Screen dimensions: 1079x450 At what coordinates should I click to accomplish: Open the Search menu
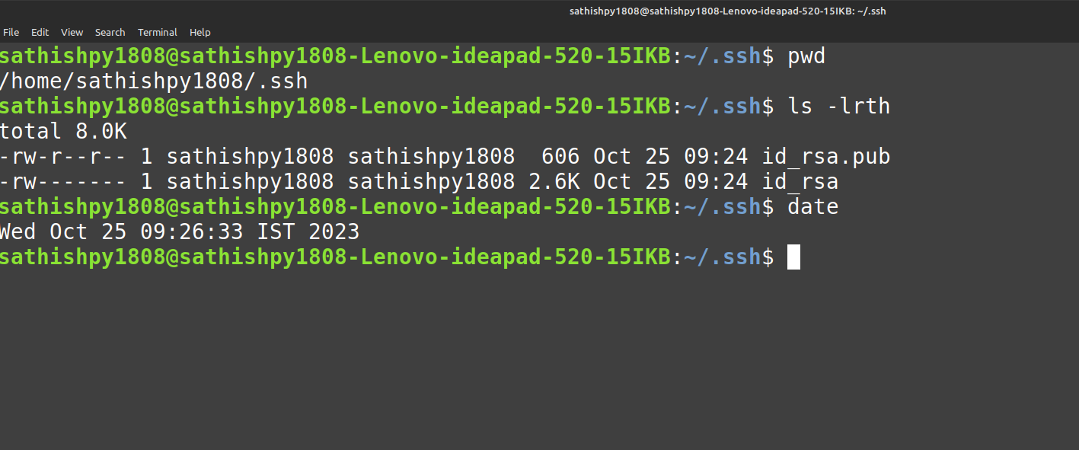110,33
